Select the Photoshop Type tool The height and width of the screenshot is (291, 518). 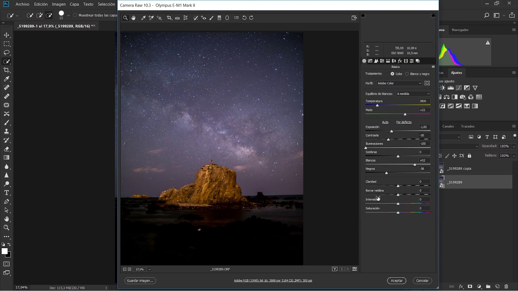tap(7, 193)
